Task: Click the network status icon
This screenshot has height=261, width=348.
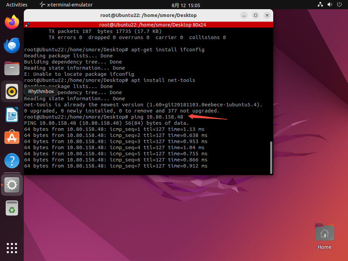Action: pyautogui.click(x=320, y=4)
